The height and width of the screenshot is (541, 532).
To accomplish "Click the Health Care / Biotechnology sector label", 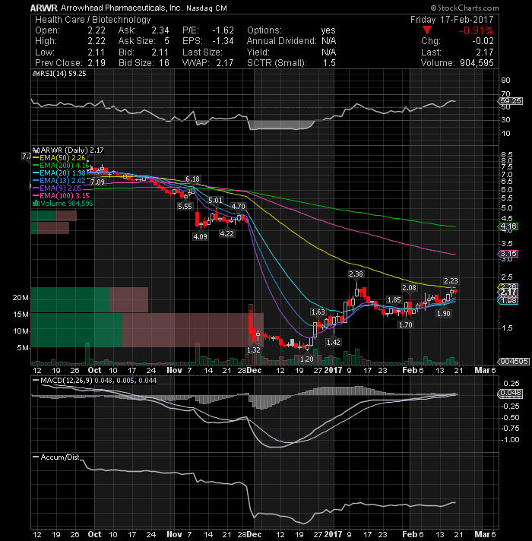I will tap(93, 20).
